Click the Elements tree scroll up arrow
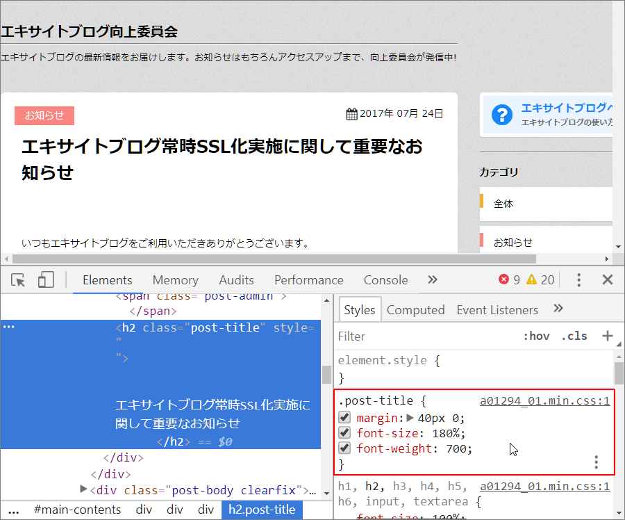 click(x=327, y=300)
